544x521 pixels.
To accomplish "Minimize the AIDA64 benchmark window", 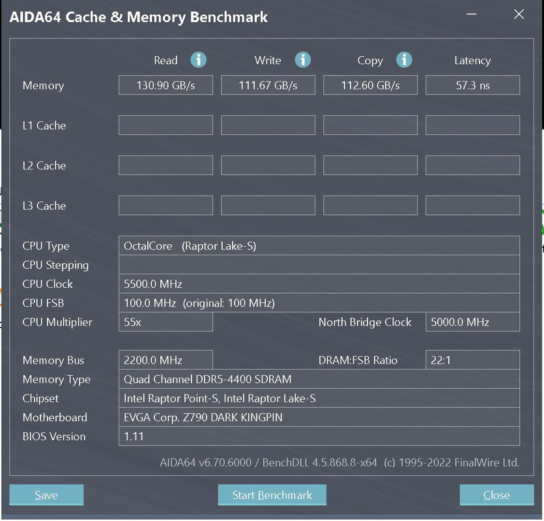I will tap(471, 14).
